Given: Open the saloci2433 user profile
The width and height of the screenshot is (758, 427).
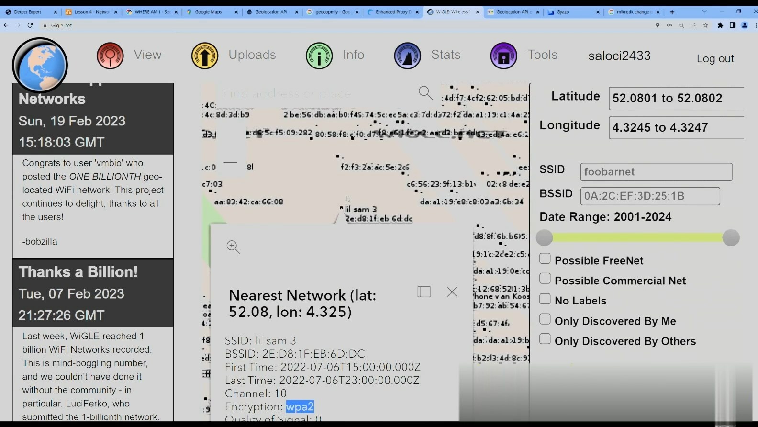Looking at the screenshot, I should point(619,56).
